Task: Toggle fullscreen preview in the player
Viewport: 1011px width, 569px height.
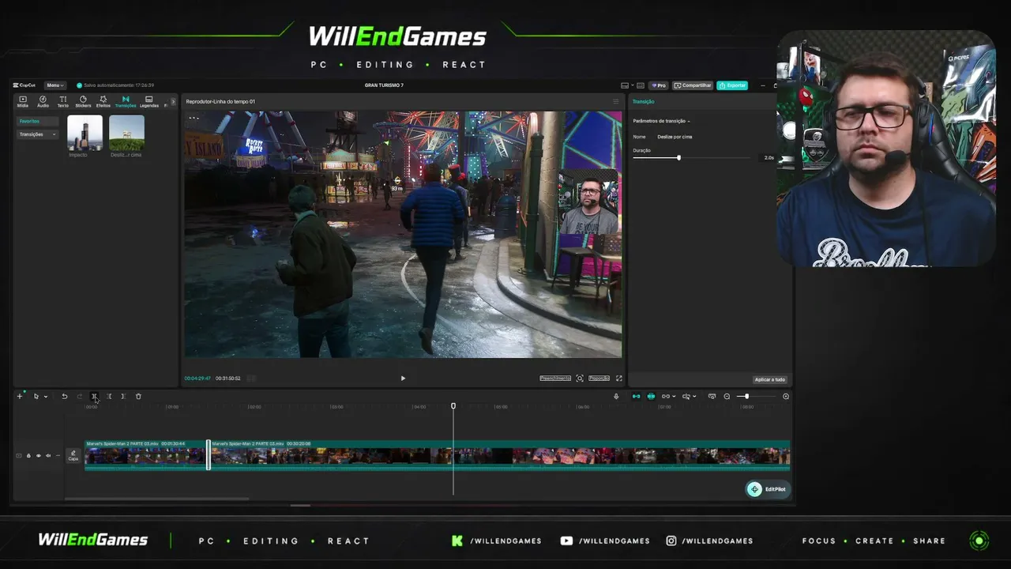Action: (x=618, y=379)
